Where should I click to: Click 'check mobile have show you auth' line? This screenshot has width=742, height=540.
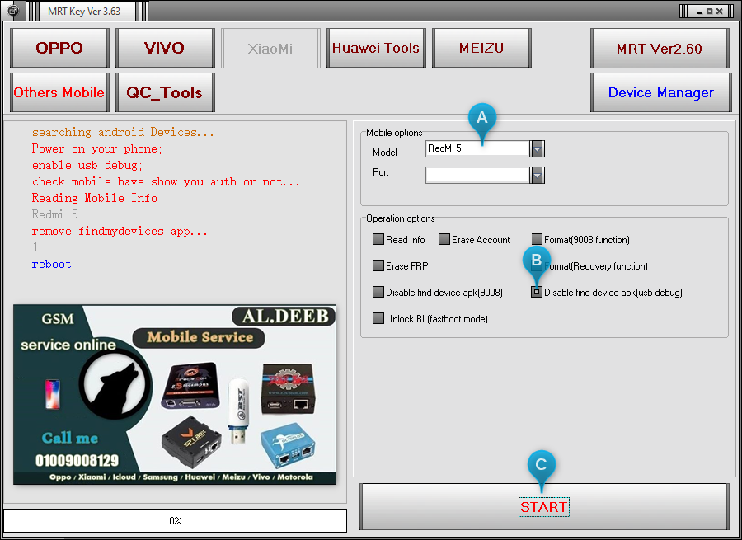coord(166,182)
